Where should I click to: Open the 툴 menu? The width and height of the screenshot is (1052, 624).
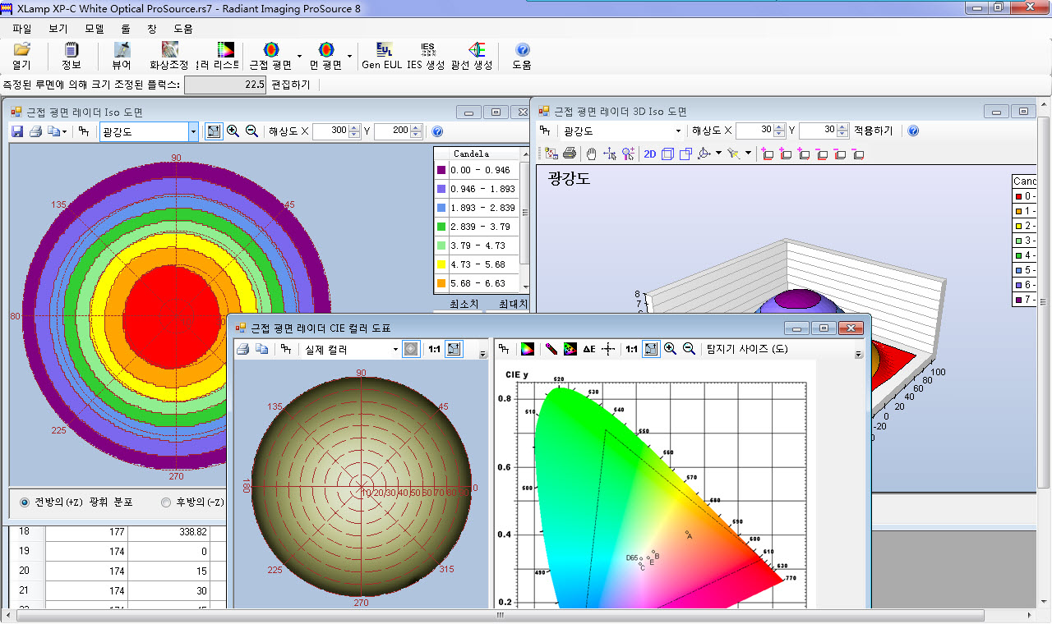point(125,29)
